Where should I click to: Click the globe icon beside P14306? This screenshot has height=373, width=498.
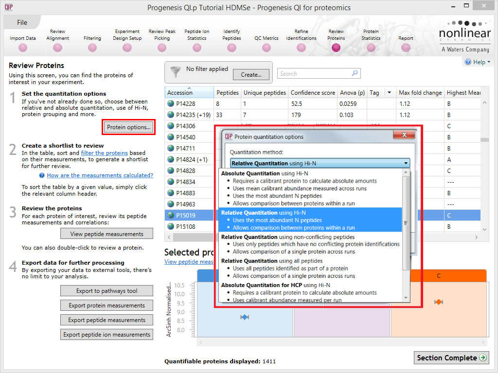click(171, 126)
